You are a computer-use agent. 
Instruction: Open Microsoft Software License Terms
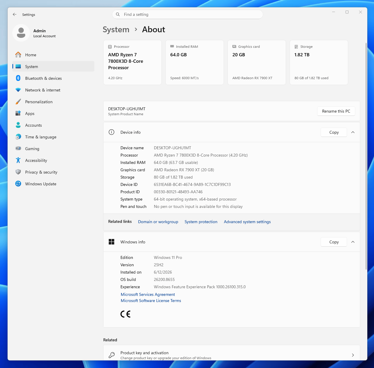pyautogui.click(x=151, y=301)
